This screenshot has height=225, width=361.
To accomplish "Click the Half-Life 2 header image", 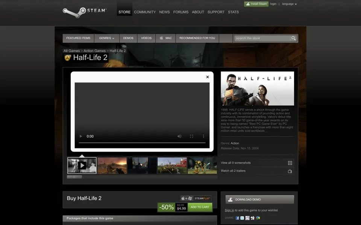I will pos(257,88).
